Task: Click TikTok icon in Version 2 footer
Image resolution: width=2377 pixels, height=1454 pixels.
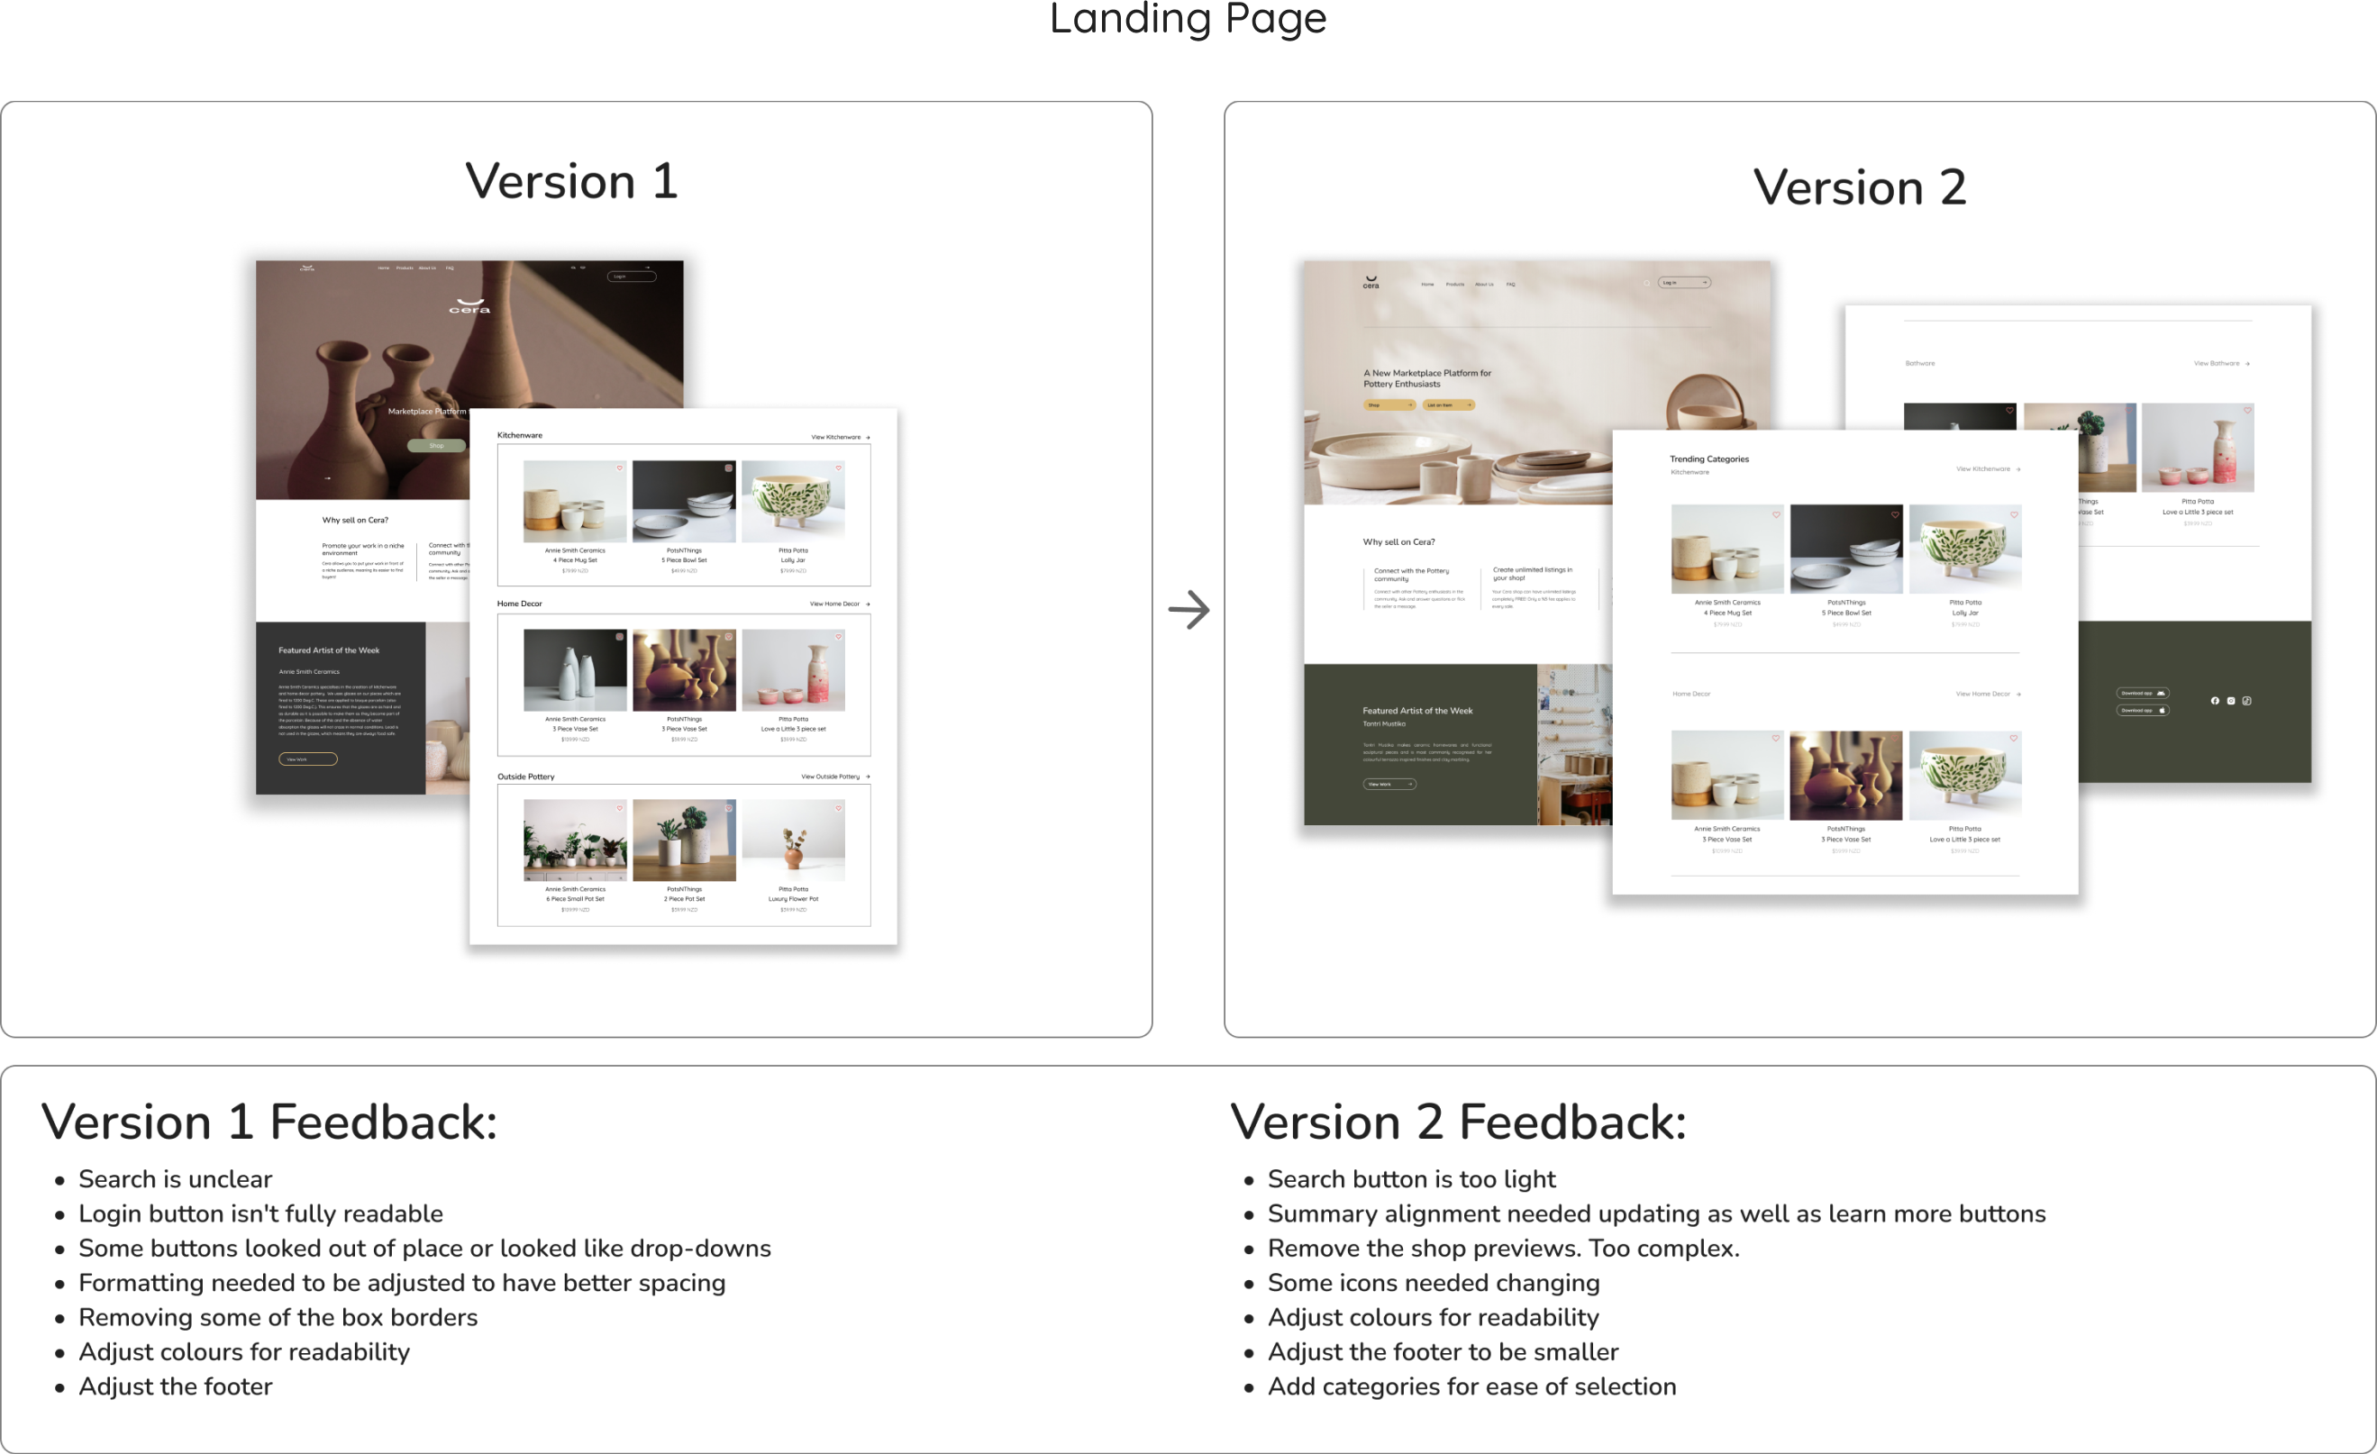Action: coord(2246,701)
